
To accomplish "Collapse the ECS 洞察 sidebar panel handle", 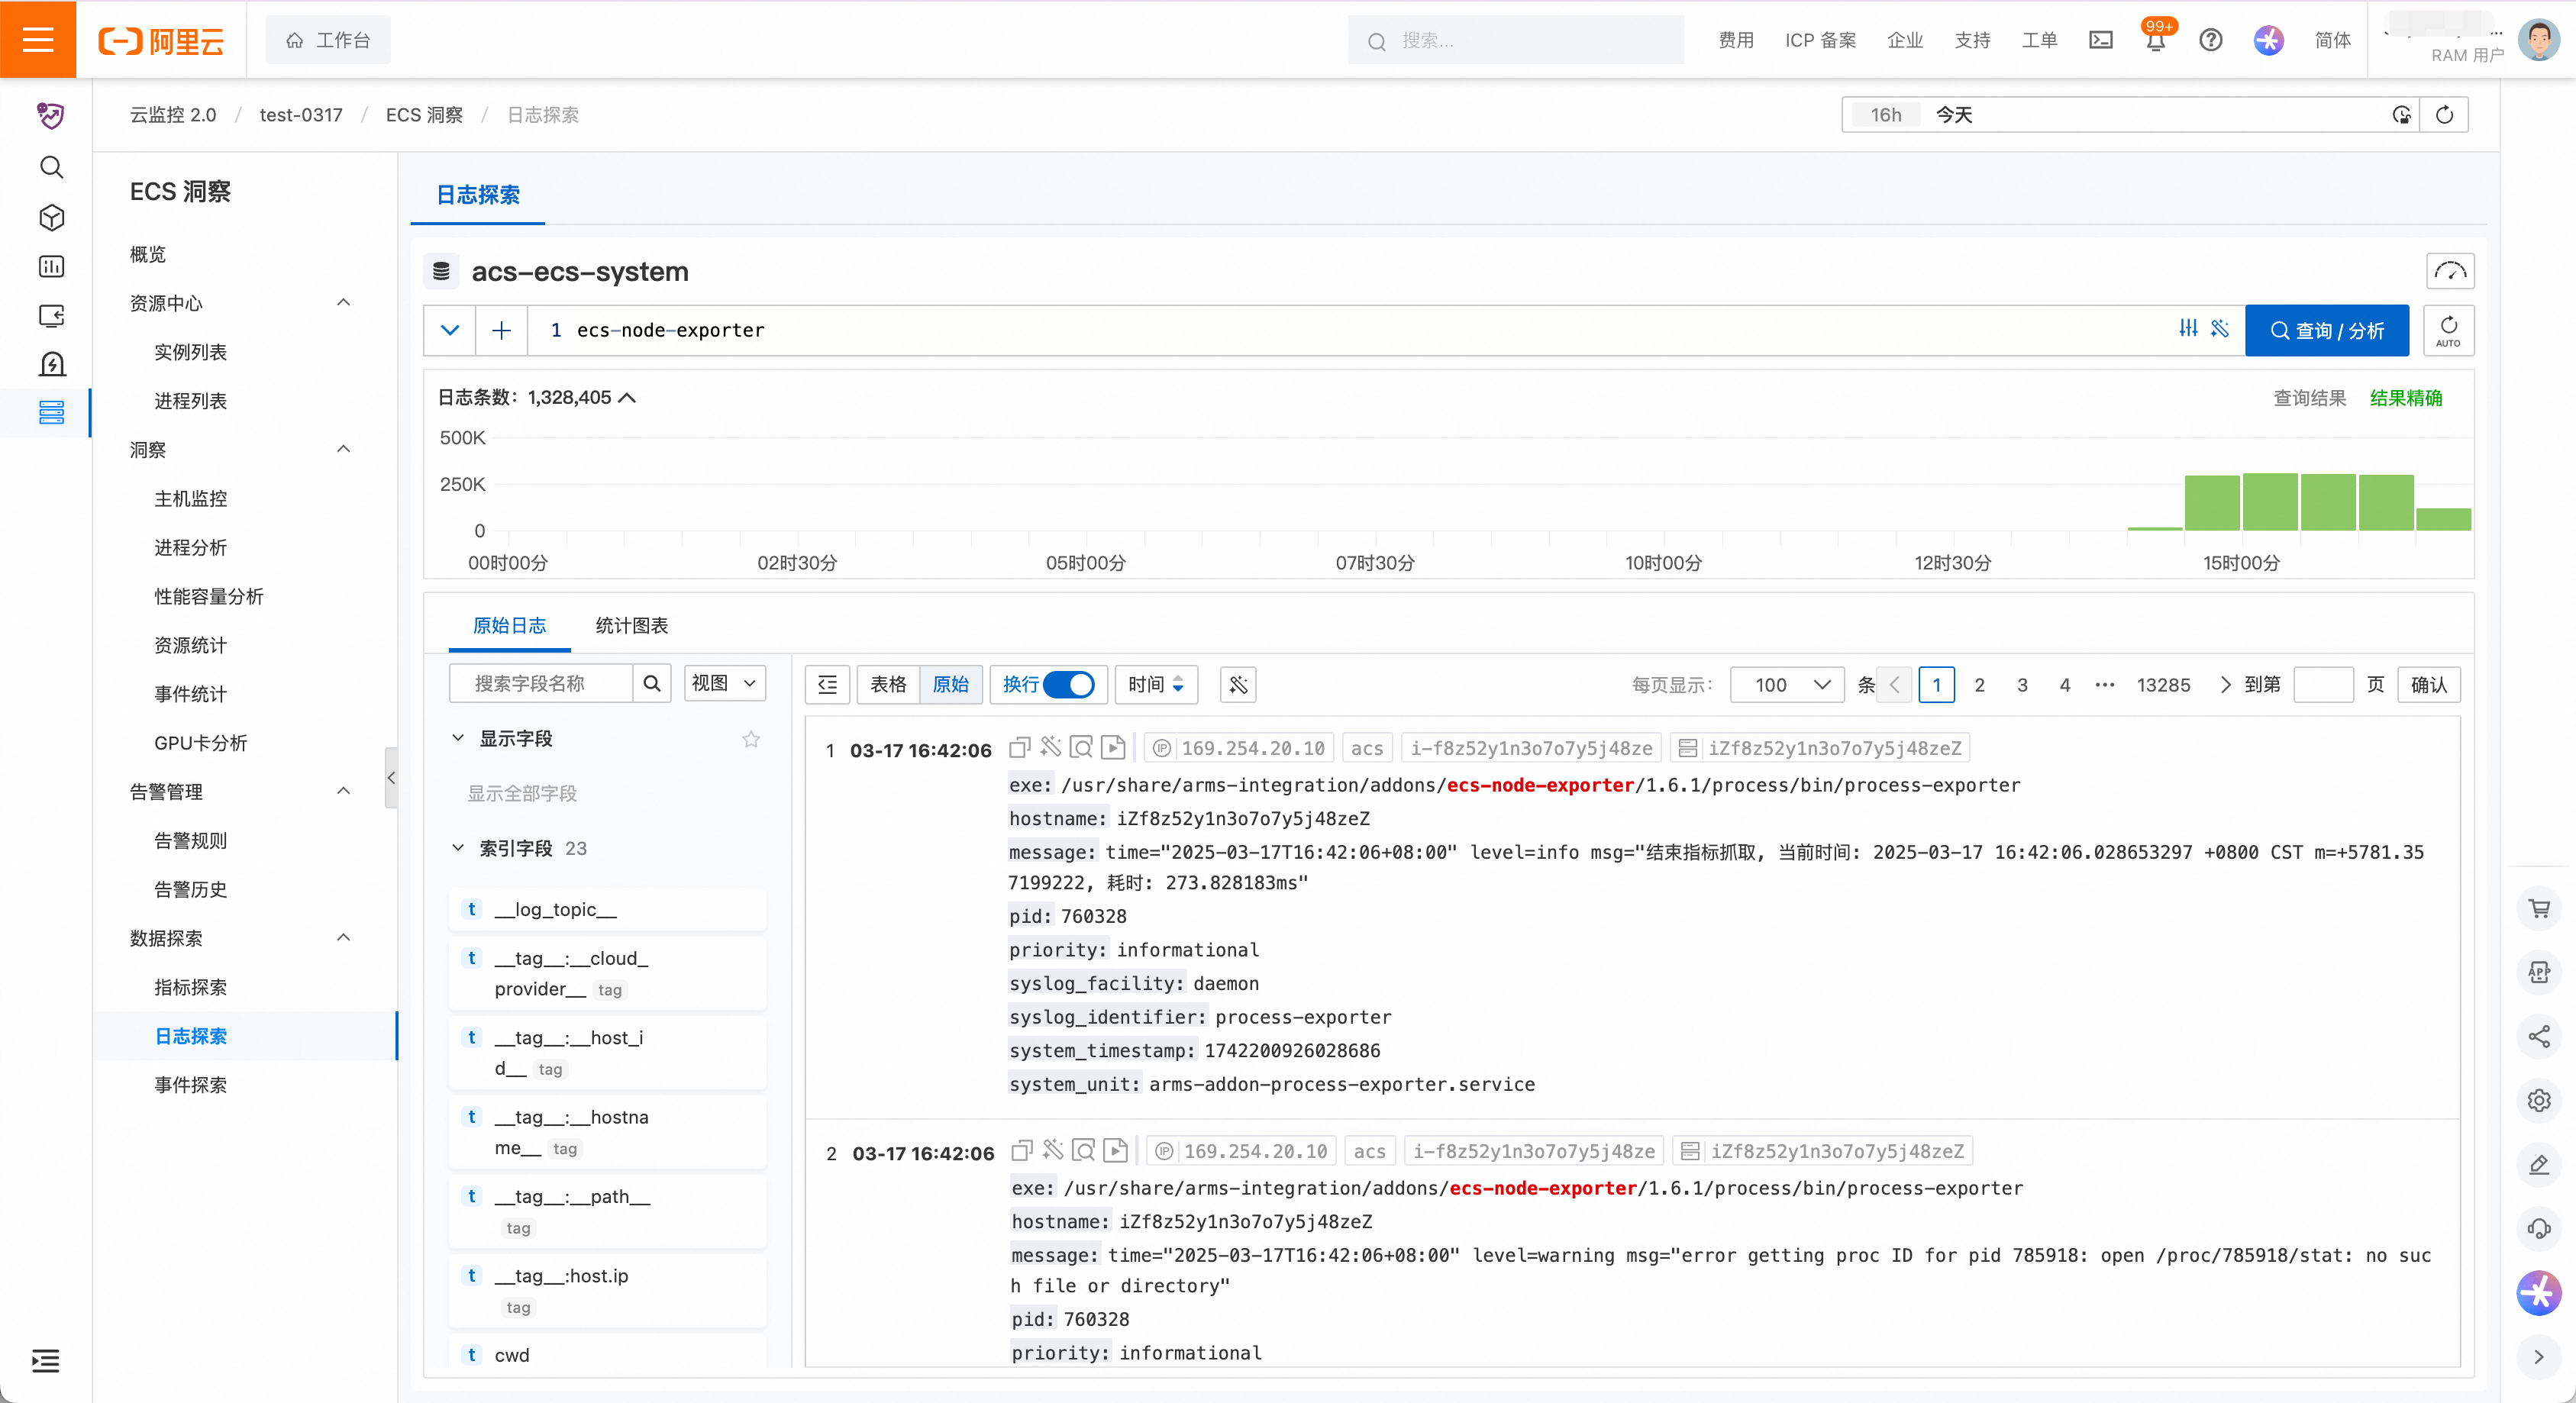I will click(x=391, y=777).
